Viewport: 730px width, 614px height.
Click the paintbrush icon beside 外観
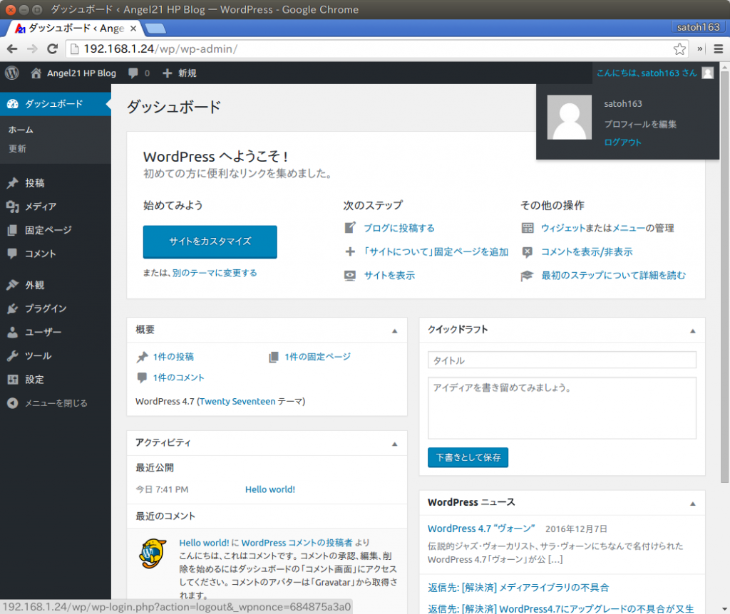click(x=13, y=285)
